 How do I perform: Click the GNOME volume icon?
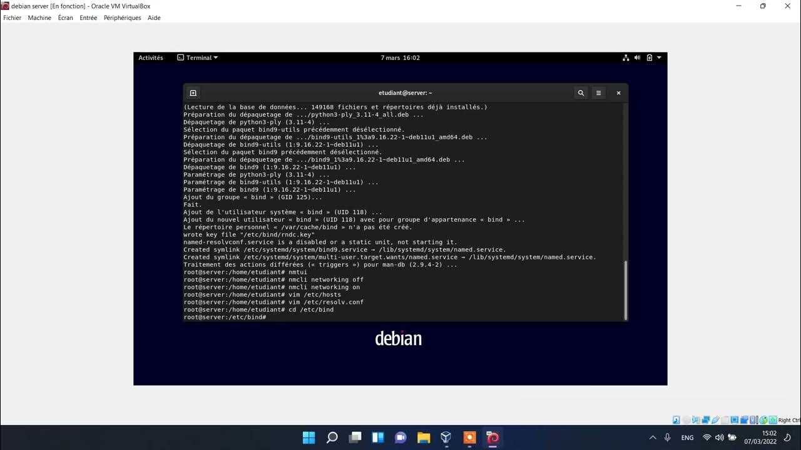tap(637, 57)
